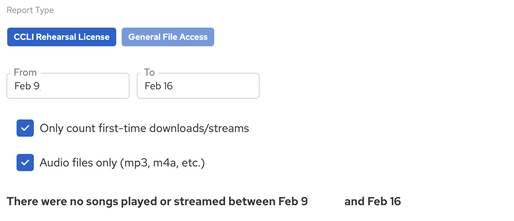Disable the Audio files only checkbox

coord(25,163)
